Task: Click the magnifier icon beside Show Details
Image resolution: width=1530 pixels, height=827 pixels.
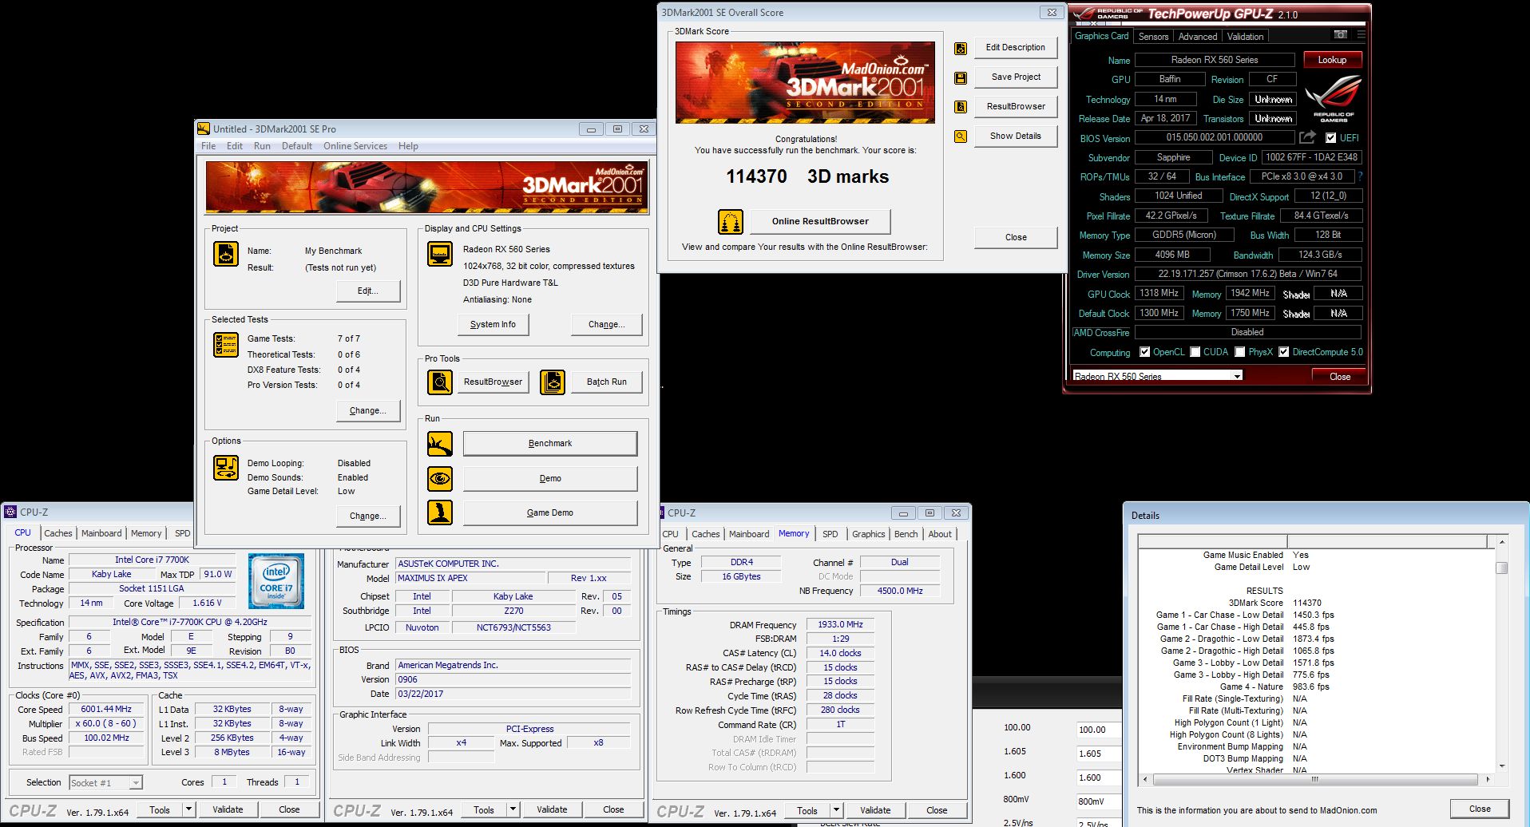Action: pyautogui.click(x=961, y=137)
